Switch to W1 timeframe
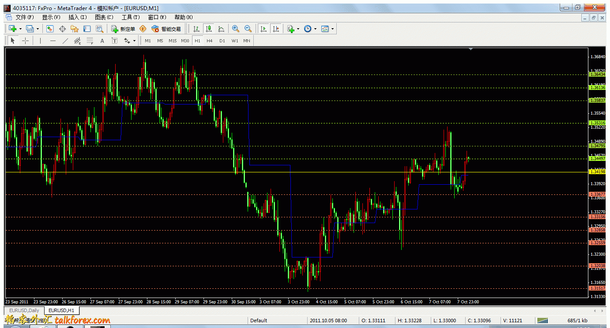 tap(235, 41)
